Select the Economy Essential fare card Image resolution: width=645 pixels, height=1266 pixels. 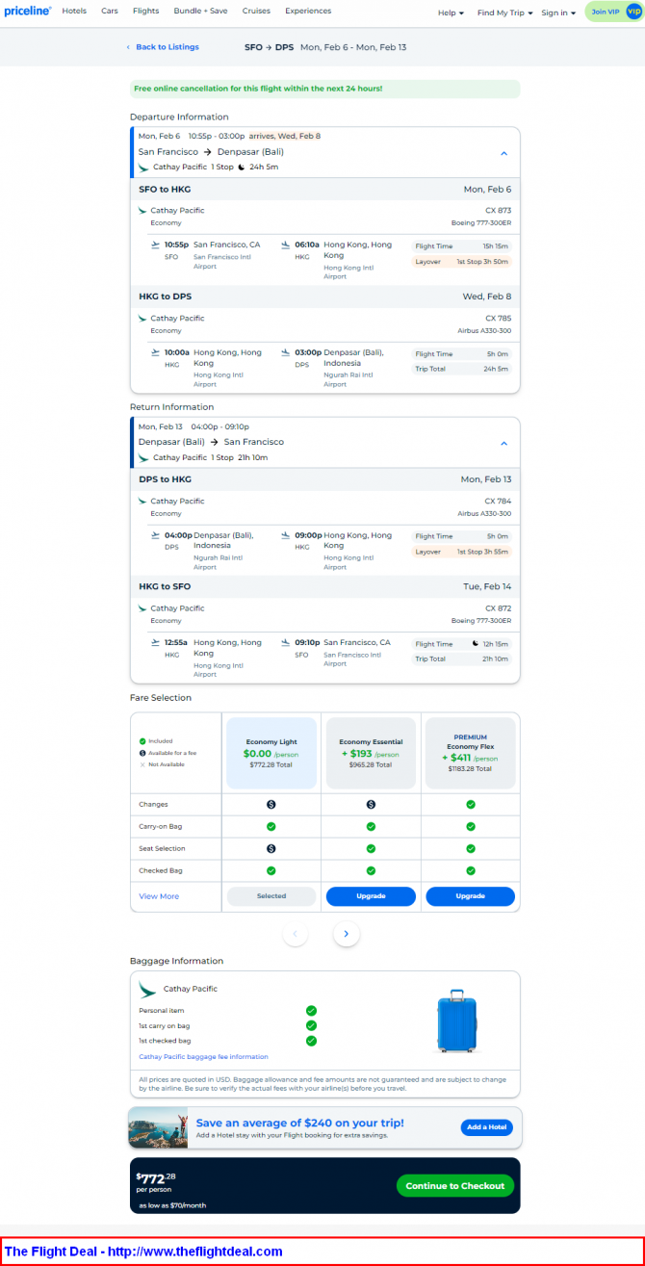[x=371, y=754]
